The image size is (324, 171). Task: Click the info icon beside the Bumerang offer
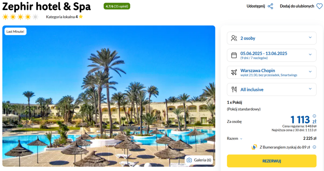click(x=314, y=147)
